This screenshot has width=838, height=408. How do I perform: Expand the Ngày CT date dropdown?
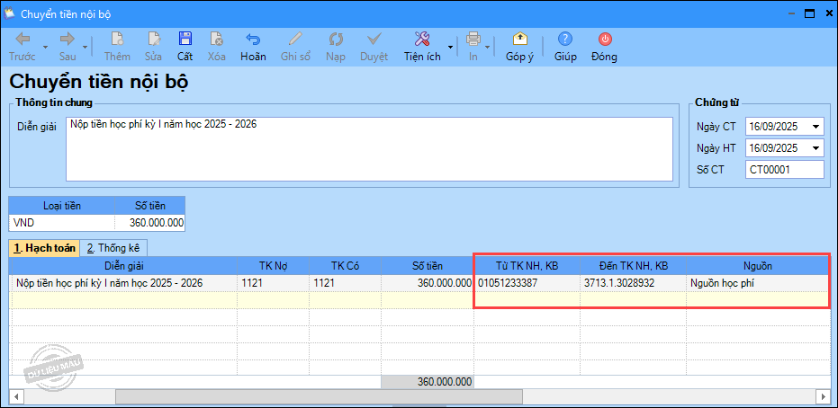point(815,127)
